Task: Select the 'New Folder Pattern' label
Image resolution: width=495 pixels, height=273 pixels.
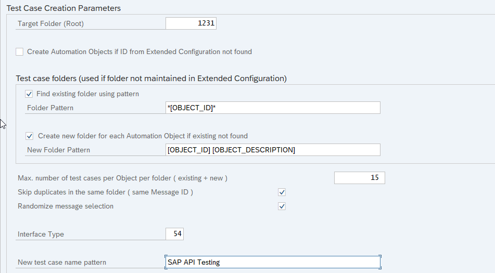Action: tap(58, 150)
